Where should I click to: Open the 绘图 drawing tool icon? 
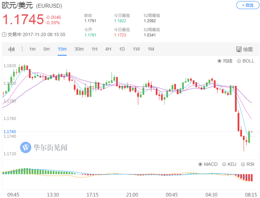pos(239,49)
